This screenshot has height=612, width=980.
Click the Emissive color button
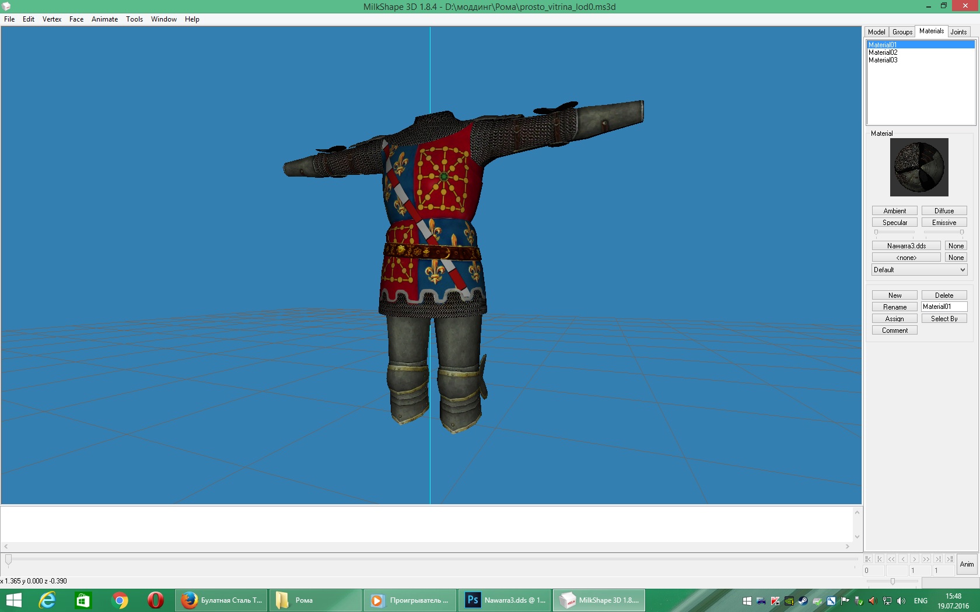point(944,223)
